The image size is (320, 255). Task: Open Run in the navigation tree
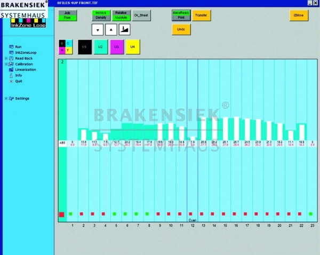[x=18, y=47]
